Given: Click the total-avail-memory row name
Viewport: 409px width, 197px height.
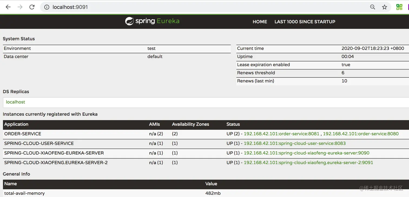Looking at the screenshot, I should [x=24, y=193].
